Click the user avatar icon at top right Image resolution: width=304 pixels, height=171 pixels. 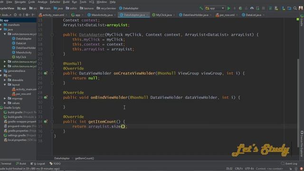[301, 8]
